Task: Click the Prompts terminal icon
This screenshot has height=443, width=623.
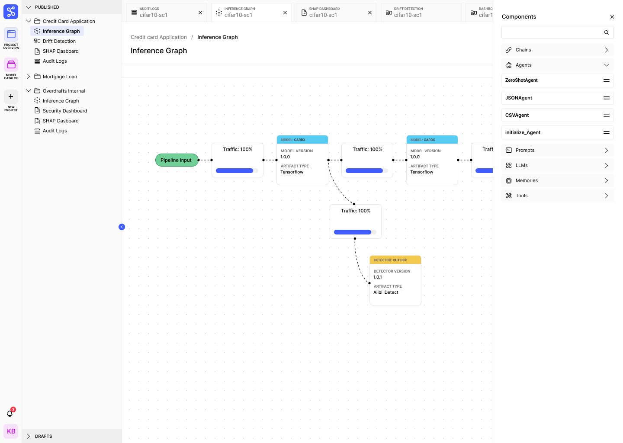Action: [x=509, y=150]
